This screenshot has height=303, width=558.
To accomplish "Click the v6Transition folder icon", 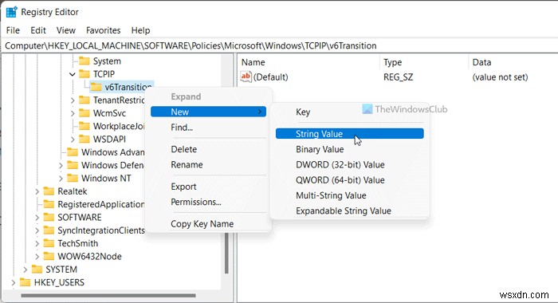I will [96, 87].
